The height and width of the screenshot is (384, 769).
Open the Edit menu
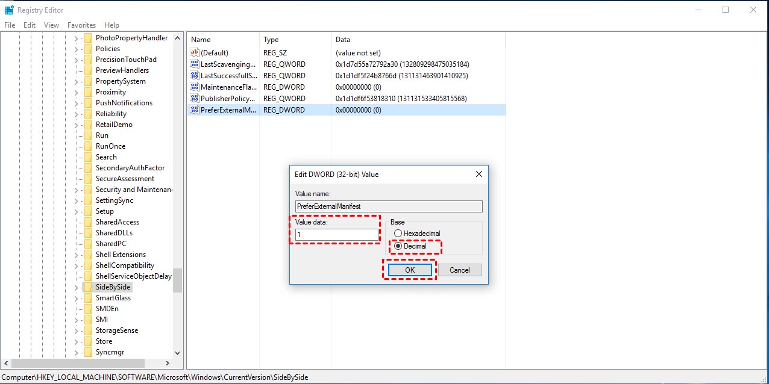30,25
